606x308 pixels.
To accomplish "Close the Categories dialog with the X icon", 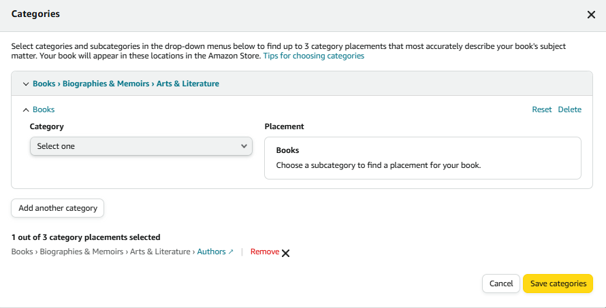I will tap(591, 15).
